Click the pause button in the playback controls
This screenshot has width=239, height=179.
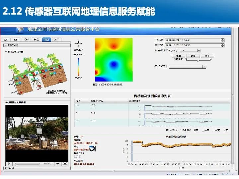[x=193, y=56]
